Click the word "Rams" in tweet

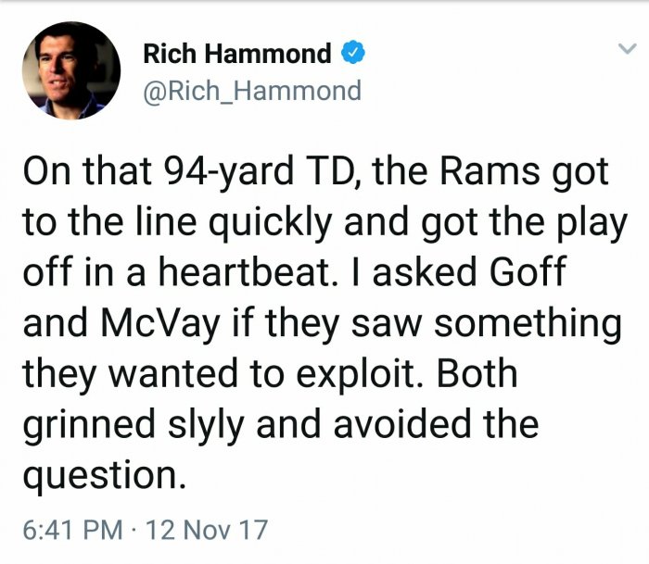click(490, 170)
